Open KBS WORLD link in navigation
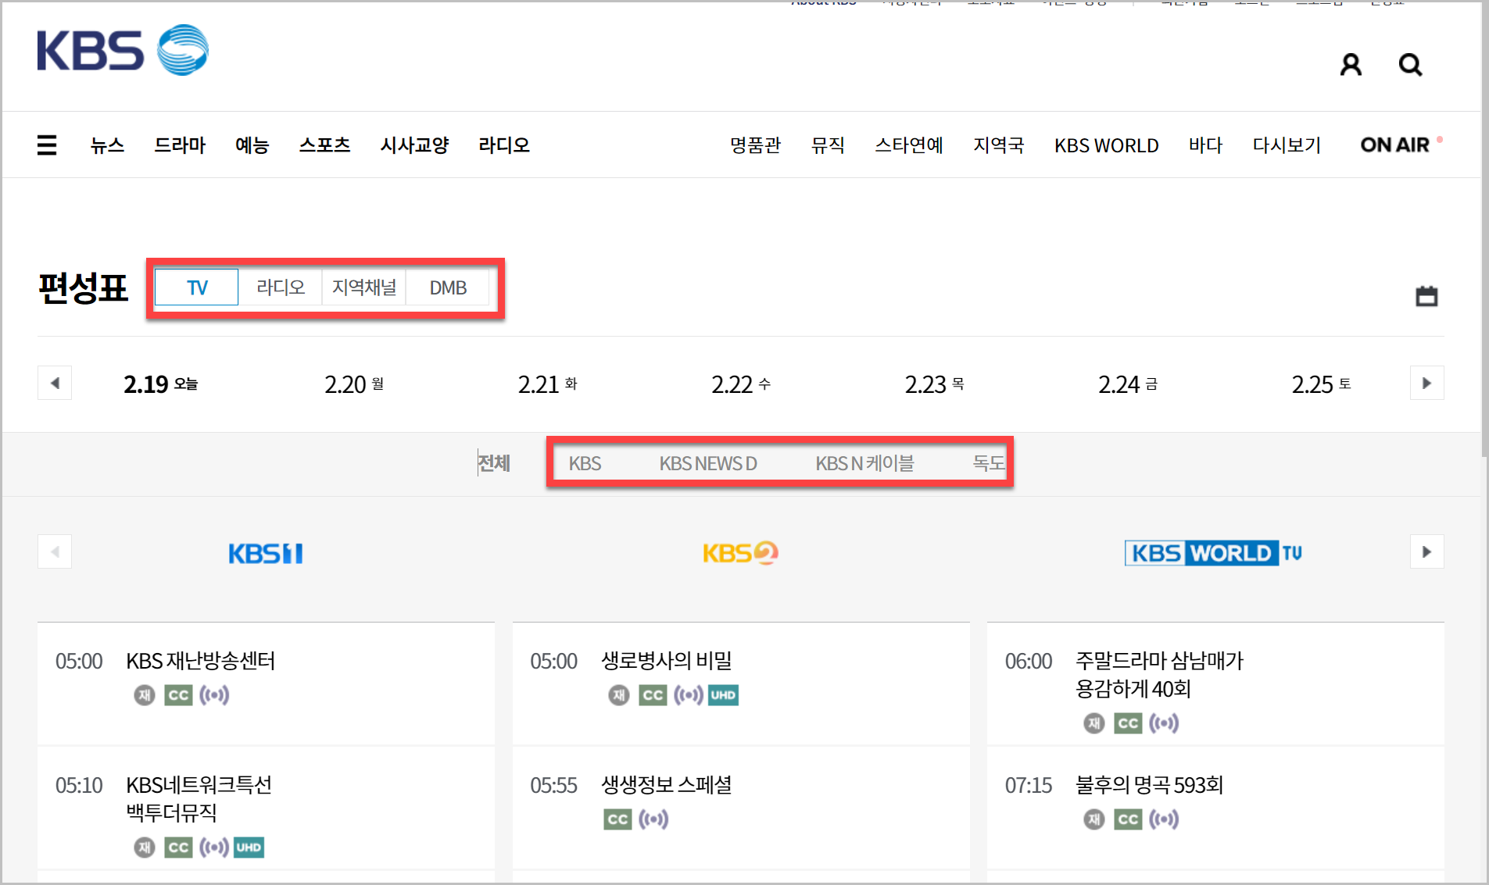1489x885 pixels. (x=1106, y=145)
